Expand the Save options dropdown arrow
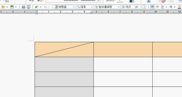Viewport: 182px width, 97px height. coord(16,7)
